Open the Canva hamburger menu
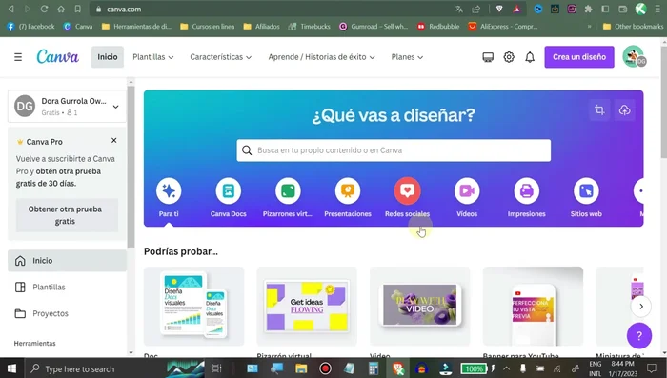667x378 pixels. 18,57
